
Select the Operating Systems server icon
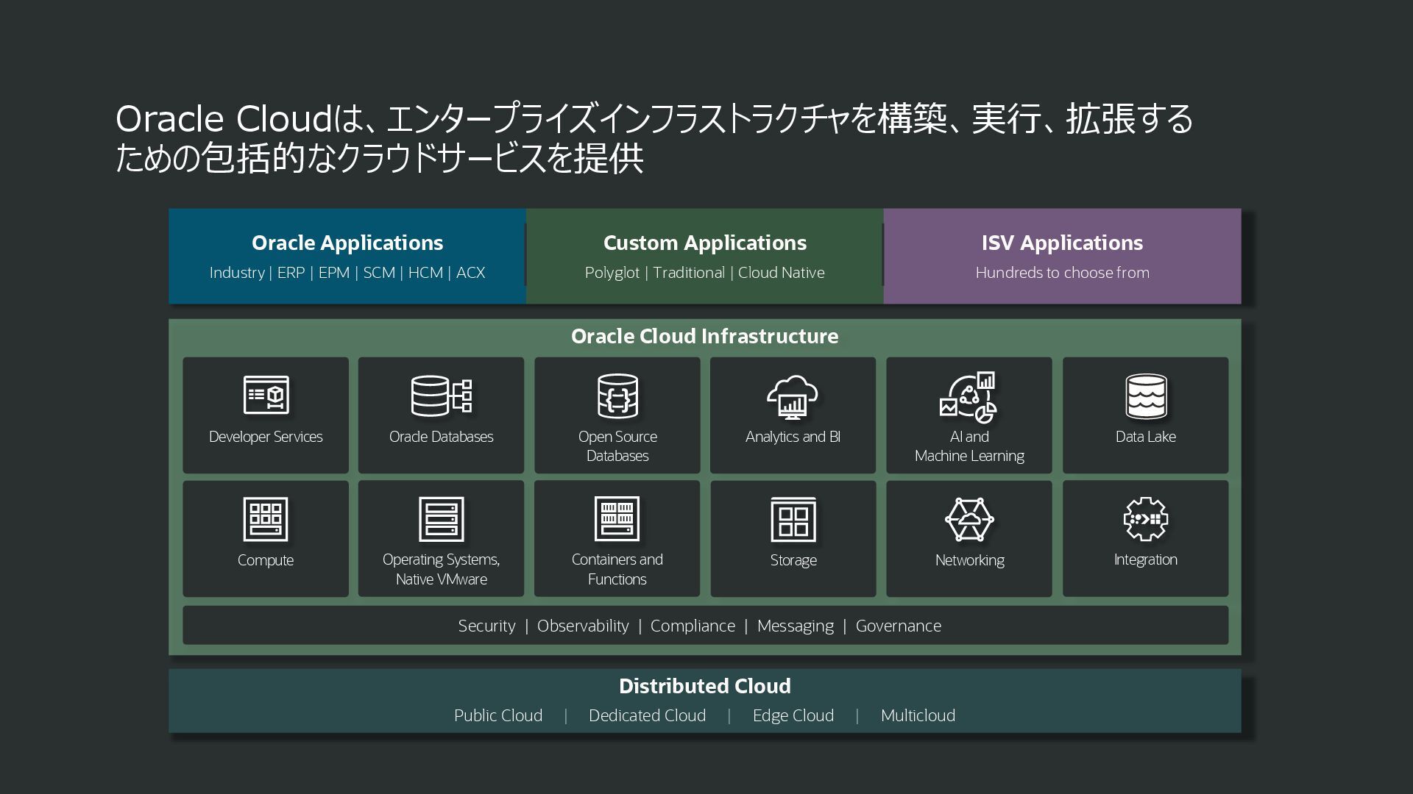pyautogui.click(x=441, y=519)
